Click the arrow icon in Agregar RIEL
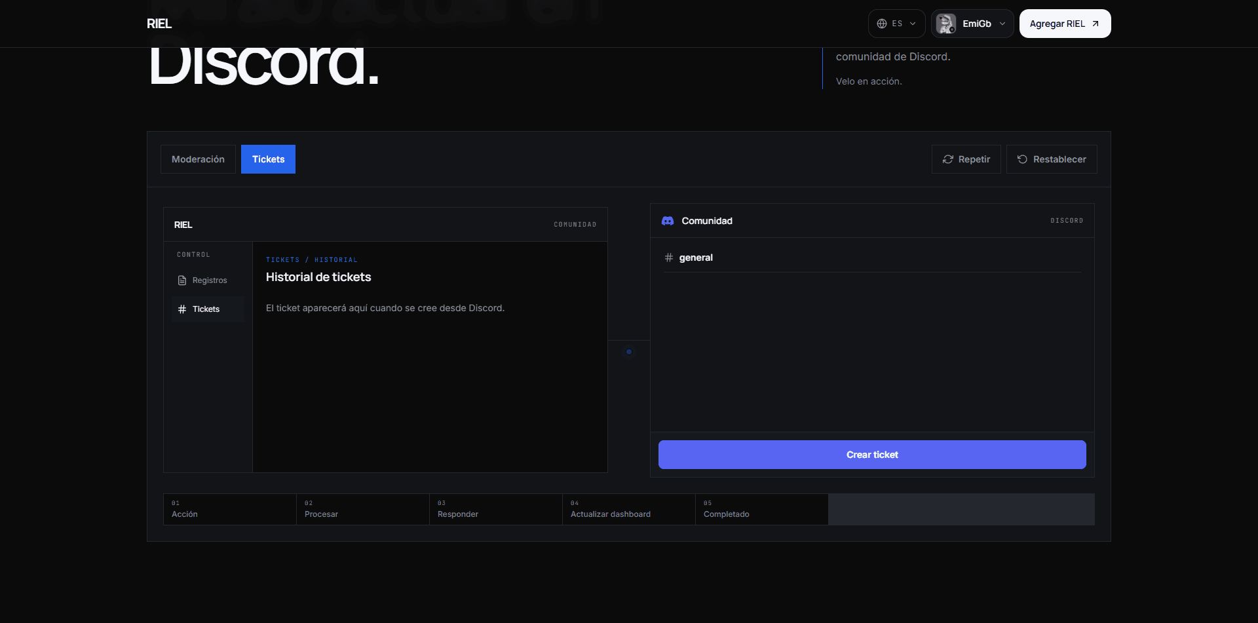The height and width of the screenshot is (623, 1258). [1095, 24]
